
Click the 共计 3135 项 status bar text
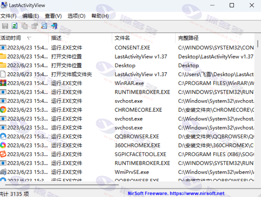tap(14, 194)
